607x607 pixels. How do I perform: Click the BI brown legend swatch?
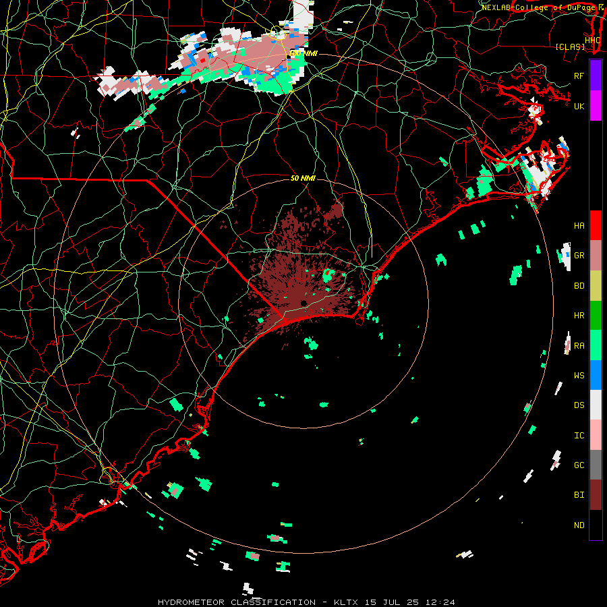596,495
